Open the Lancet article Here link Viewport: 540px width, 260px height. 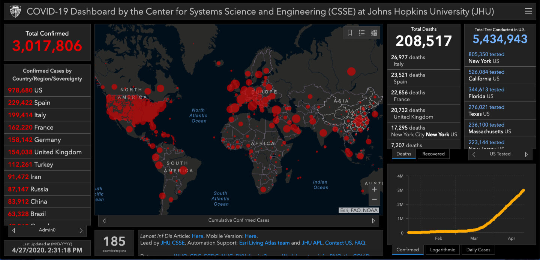tap(197, 236)
